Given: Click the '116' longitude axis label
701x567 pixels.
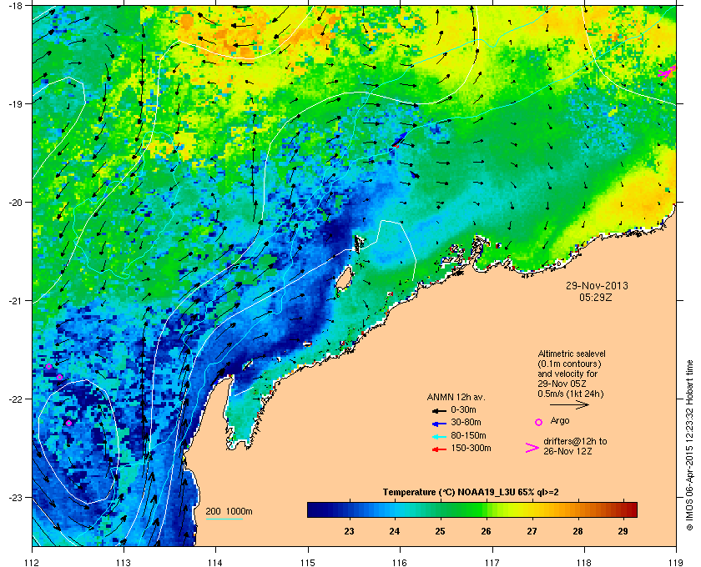Looking at the screenshot, I should (400, 562).
